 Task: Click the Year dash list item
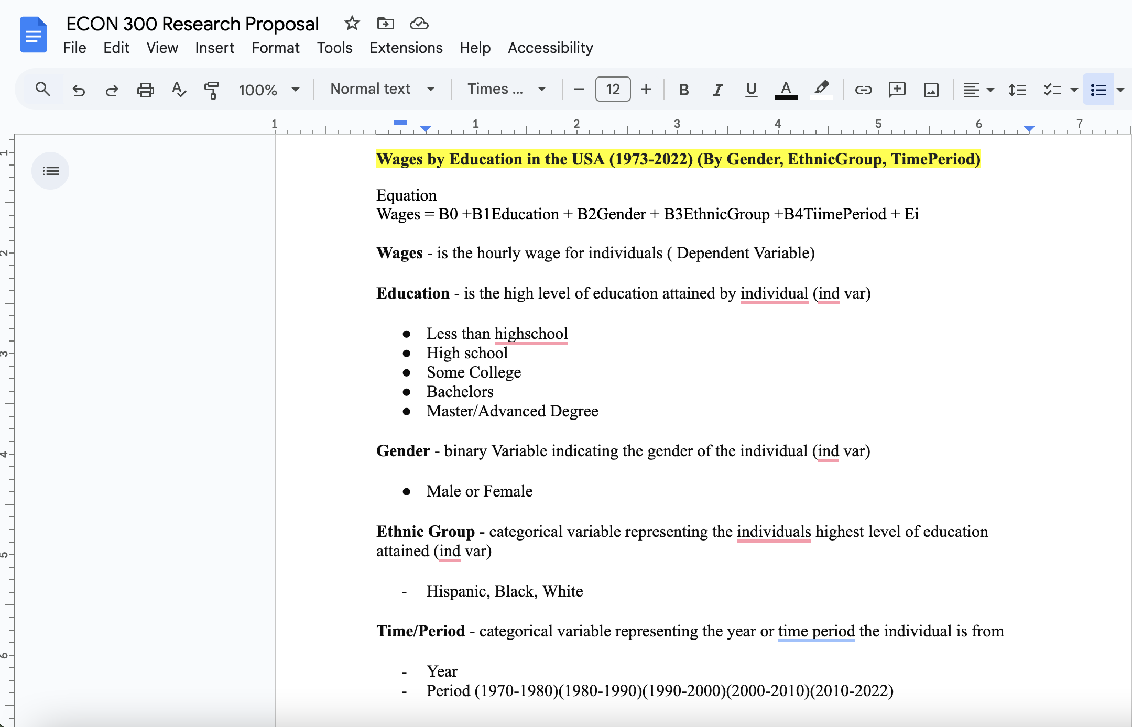pyautogui.click(x=442, y=671)
